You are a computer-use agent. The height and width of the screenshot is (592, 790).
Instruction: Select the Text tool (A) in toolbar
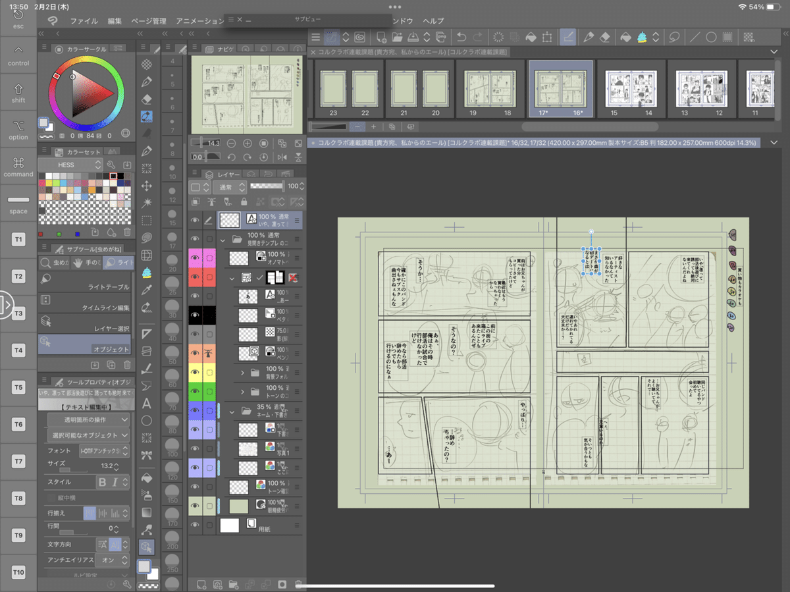147,403
